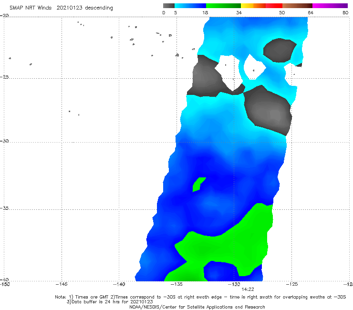Click the swath time label '14:22'
Viewport: 353px width, 310px height.
pyautogui.click(x=248, y=289)
